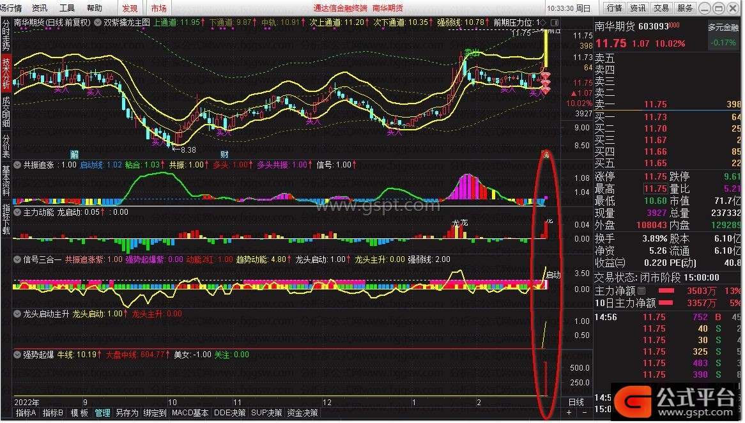Click the 服务 button
The image size is (745, 423).
click(x=685, y=8)
